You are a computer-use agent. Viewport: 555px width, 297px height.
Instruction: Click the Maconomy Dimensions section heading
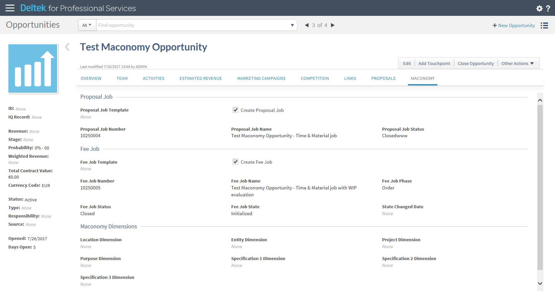pos(108,226)
